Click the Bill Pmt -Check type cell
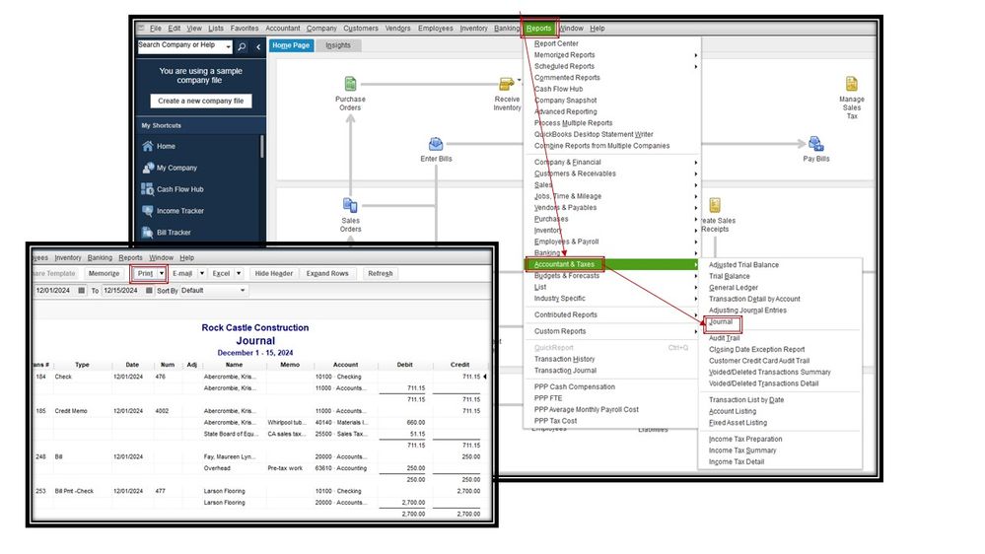 point(74,491)
